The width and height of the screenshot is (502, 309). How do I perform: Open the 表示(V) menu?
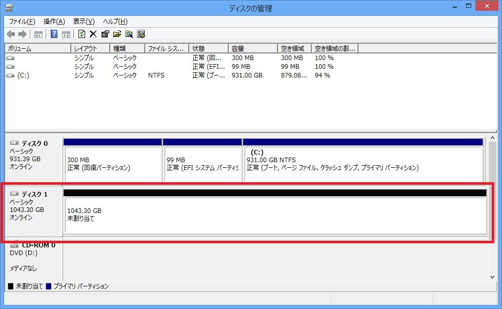(x=84, y=22)
